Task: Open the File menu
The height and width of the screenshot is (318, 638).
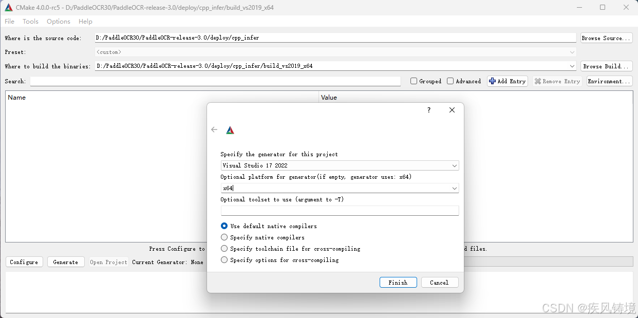Action: [9, 22]
